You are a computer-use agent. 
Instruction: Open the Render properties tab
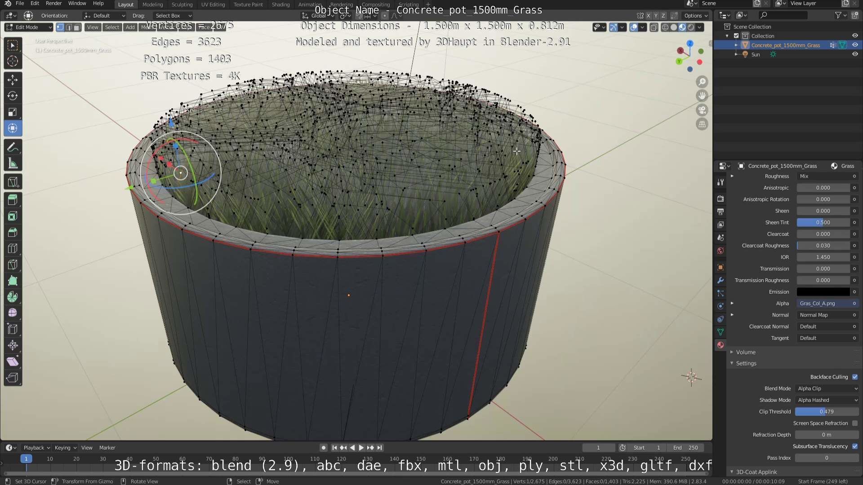pyautogui.click(x=721, y=198)
